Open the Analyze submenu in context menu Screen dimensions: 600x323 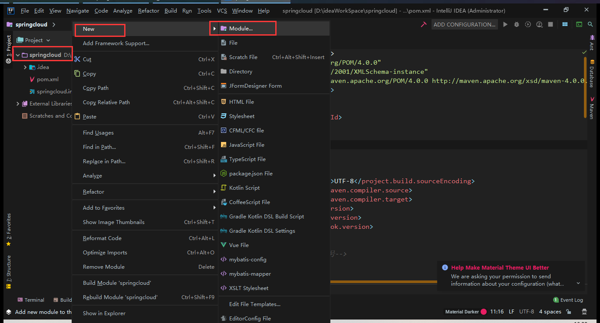pyautogui.click(x=145, y=175)
